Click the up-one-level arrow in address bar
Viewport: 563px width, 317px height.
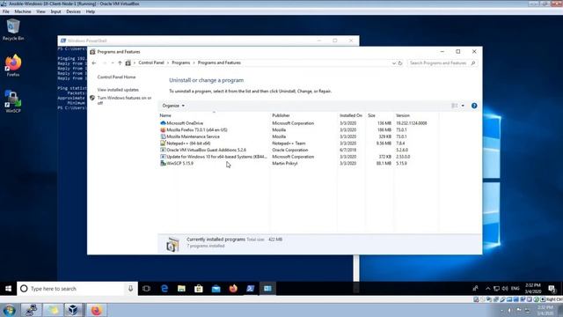(x=120, y=63)
